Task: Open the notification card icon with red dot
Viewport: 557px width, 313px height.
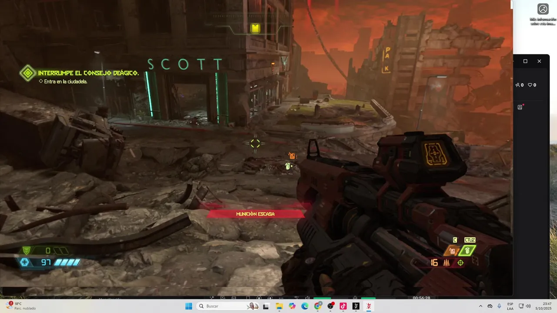Action: (520, 107)
